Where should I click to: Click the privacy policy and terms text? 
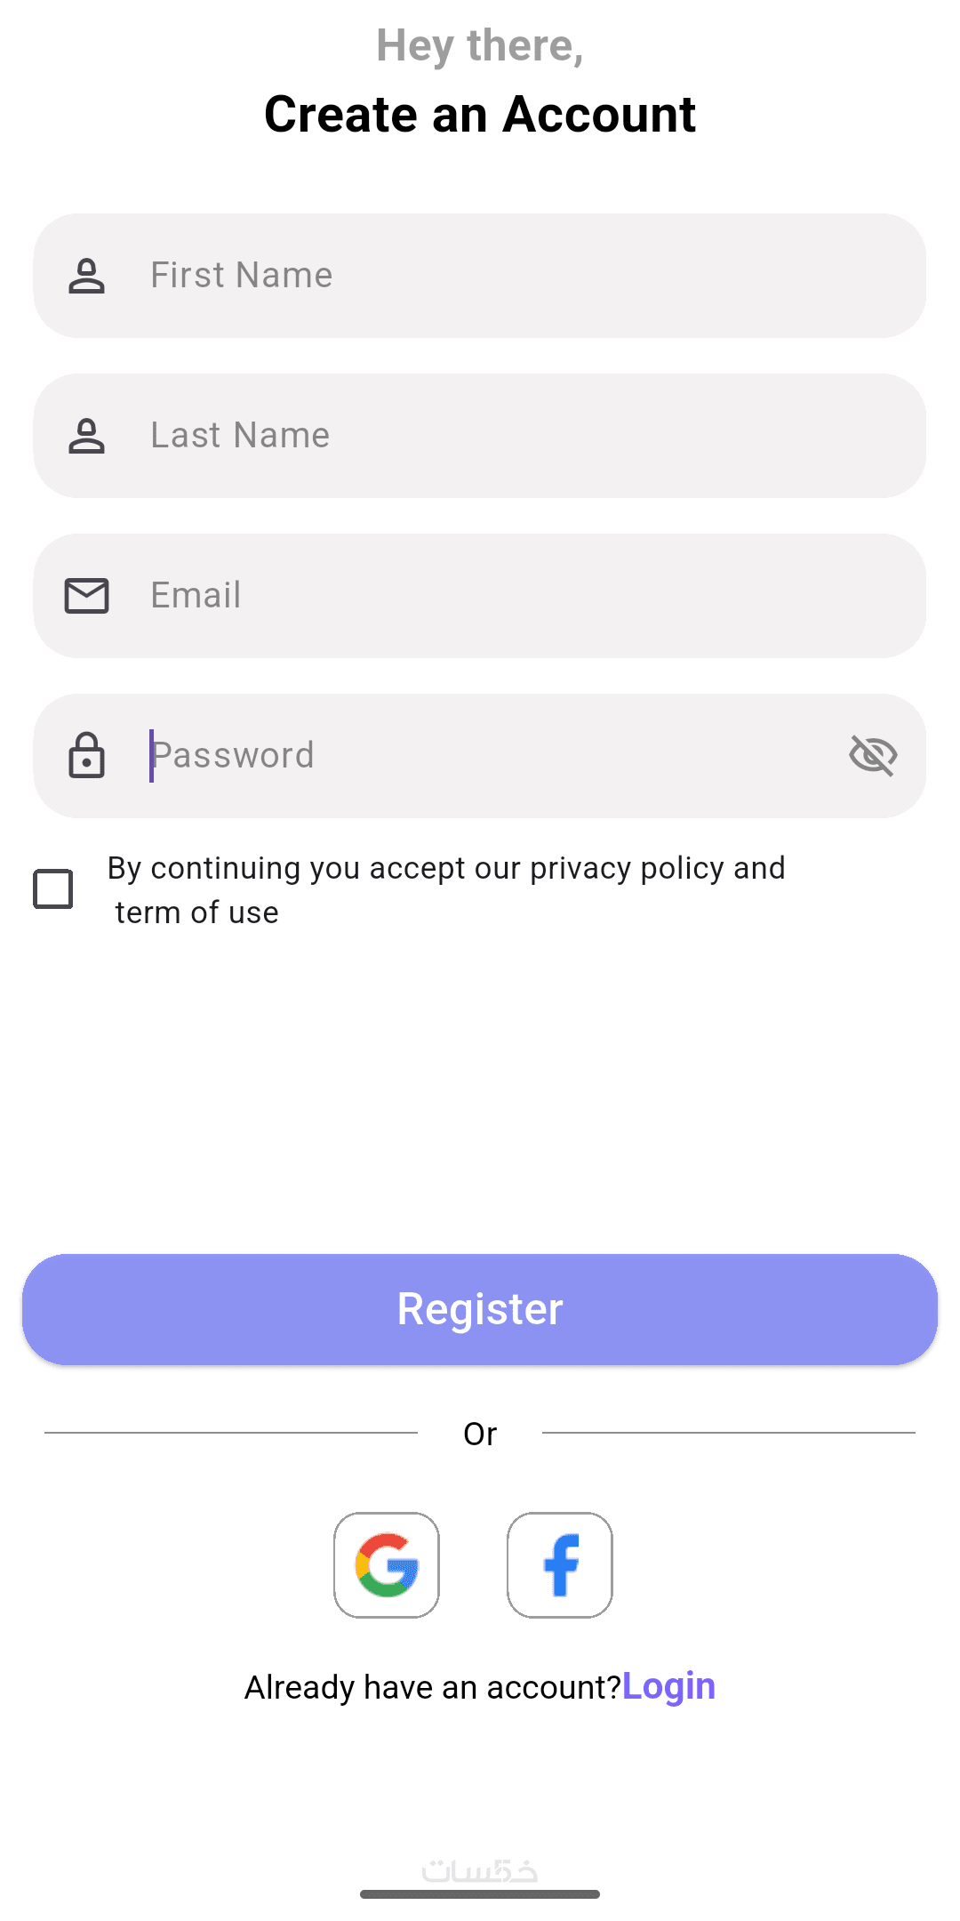point(446,889)
